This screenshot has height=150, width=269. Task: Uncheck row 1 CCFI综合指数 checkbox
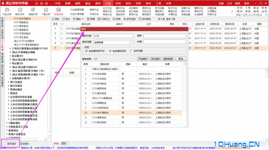click(62, 28)
